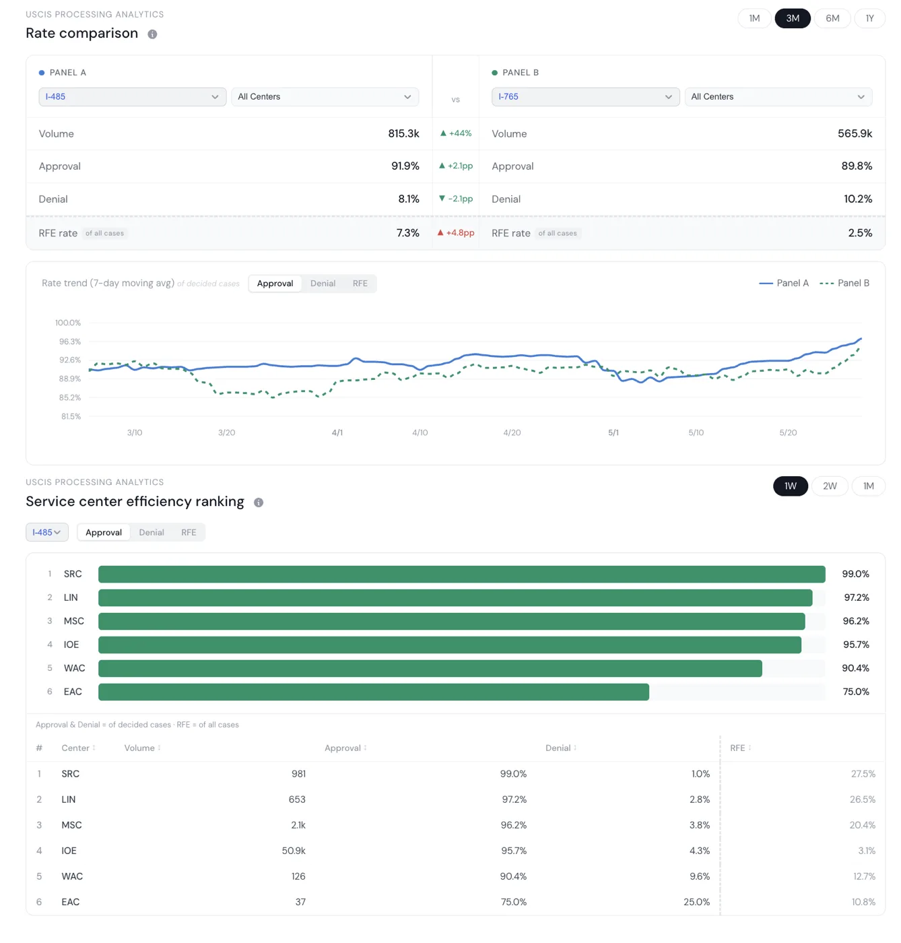
Task: Sort table by RFE column
Action: coord(740,748)
